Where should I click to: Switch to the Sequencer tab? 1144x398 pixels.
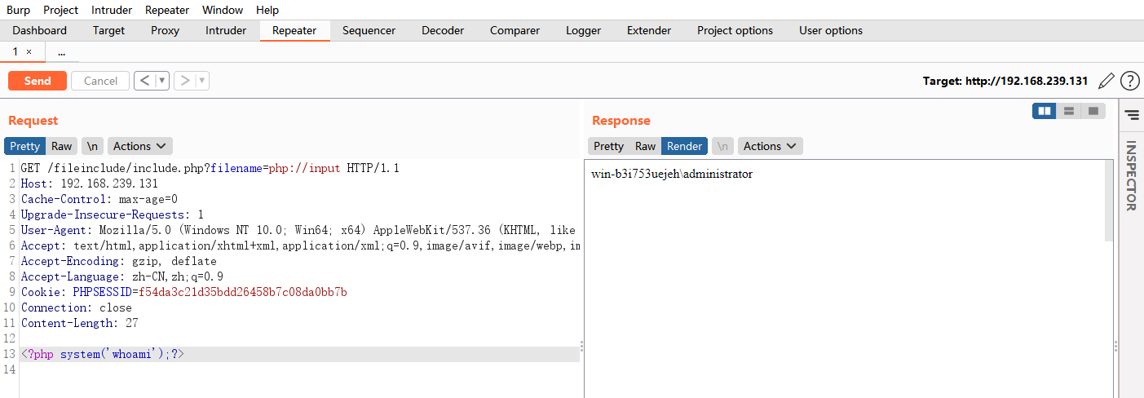[x=369, y=30]
